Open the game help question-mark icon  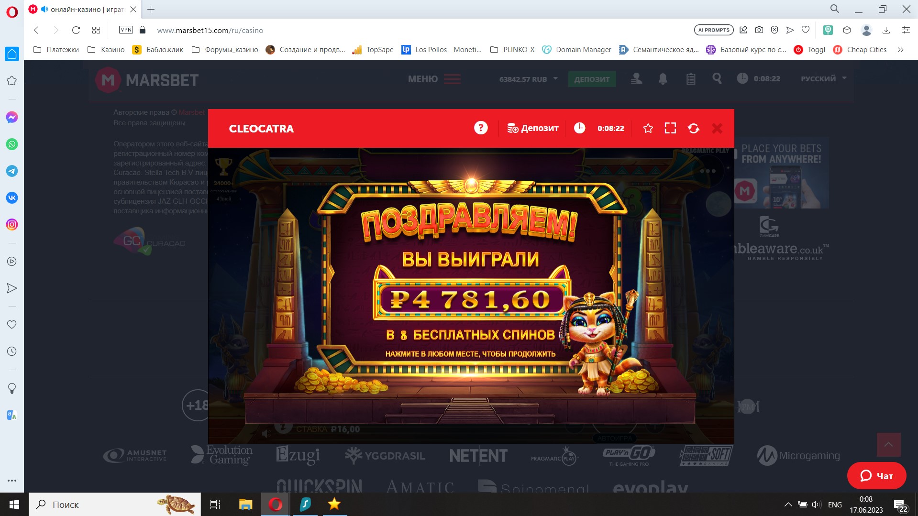(x=481, y=128)
